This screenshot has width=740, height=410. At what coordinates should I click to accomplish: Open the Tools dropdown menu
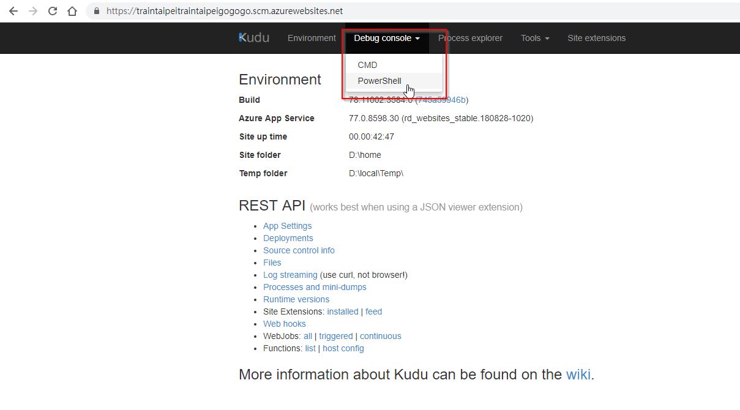(535, 38)
